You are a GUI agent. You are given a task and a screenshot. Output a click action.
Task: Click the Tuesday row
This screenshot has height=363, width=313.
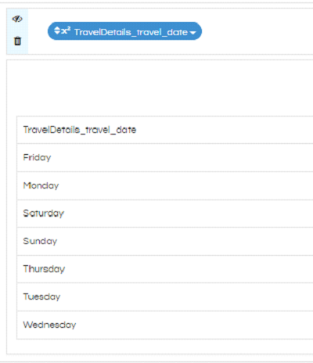pyautogui.click(x=165, y=297)
